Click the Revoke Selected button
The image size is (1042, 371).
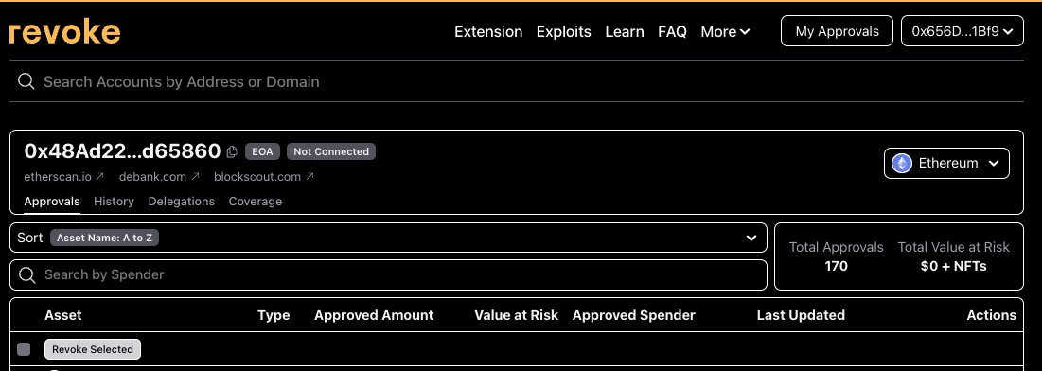click(93, 349)
